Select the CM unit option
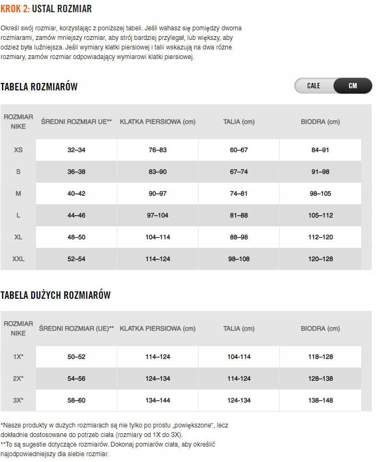This screenshot has height=462, width=376. tap(353, 86)
